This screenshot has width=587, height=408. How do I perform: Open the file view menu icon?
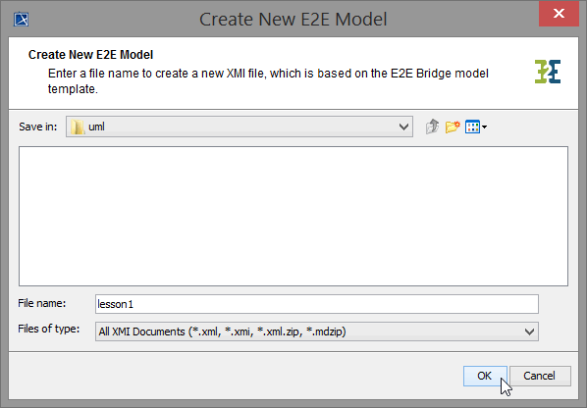tap(472, 127)
